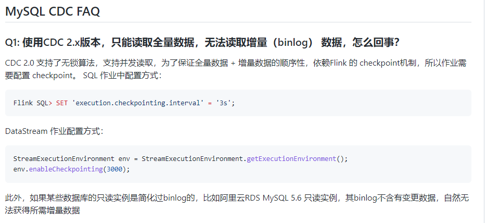The height and width of the screenshot is (223, 486).
Task: Click the Flink SQL> prompt in the code block
Action: click(33, 103)
